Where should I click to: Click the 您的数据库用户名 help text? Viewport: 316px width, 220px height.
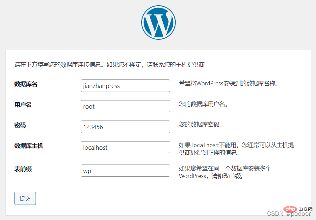[203, 104]
